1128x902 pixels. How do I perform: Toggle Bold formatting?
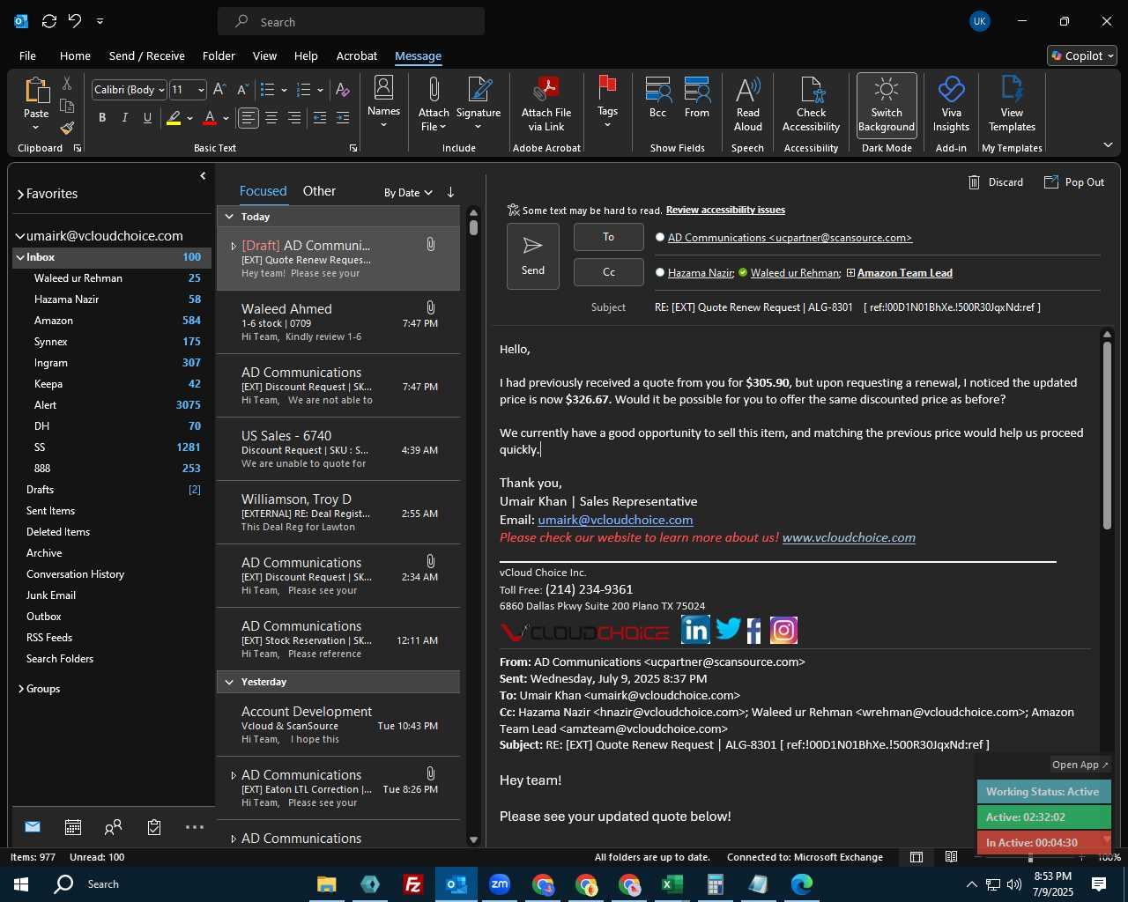pos(102,118)
